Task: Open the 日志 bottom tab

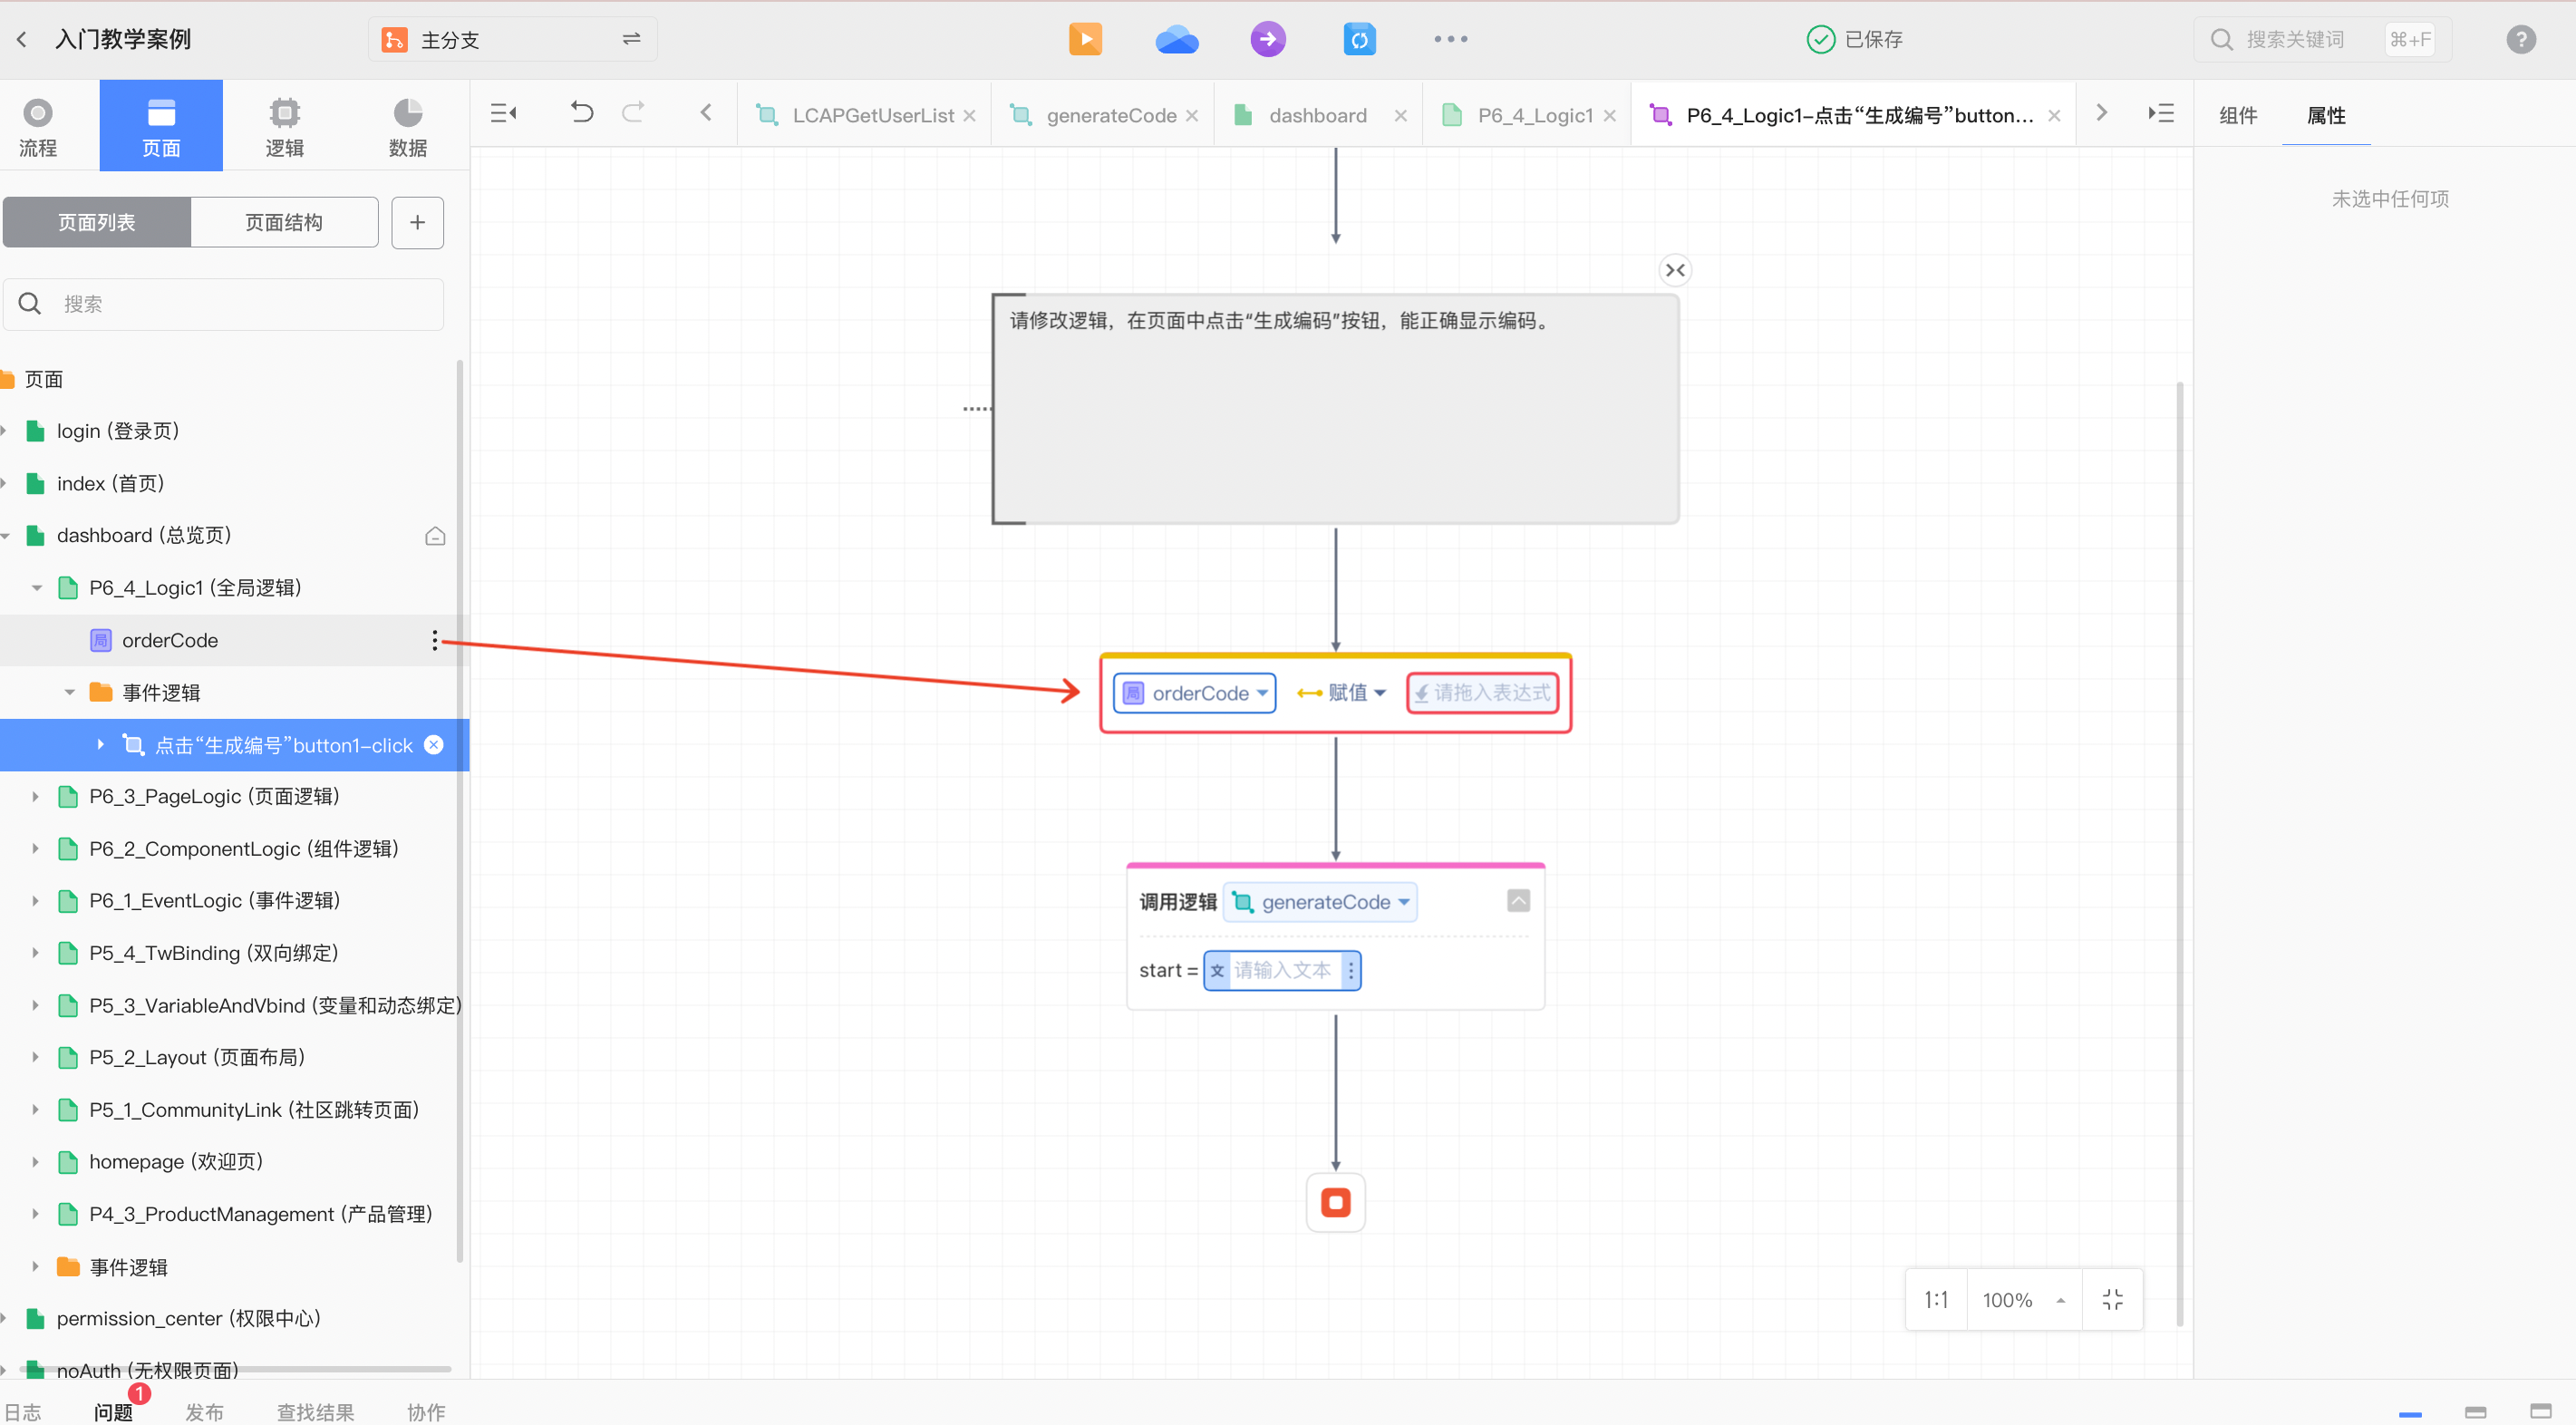Action: click(x=23, y=1411)
